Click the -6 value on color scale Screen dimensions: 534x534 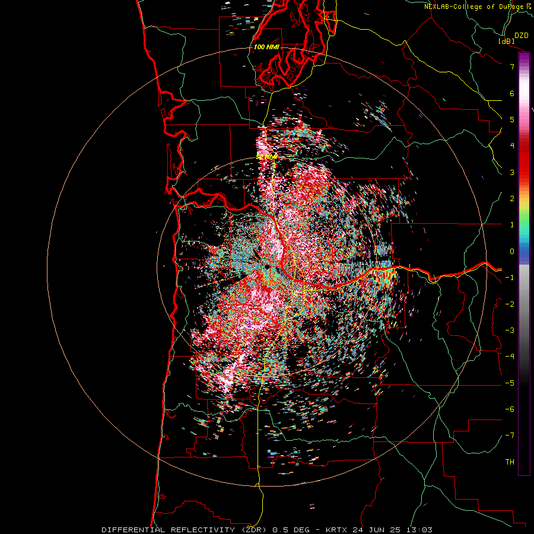(510, 409)
